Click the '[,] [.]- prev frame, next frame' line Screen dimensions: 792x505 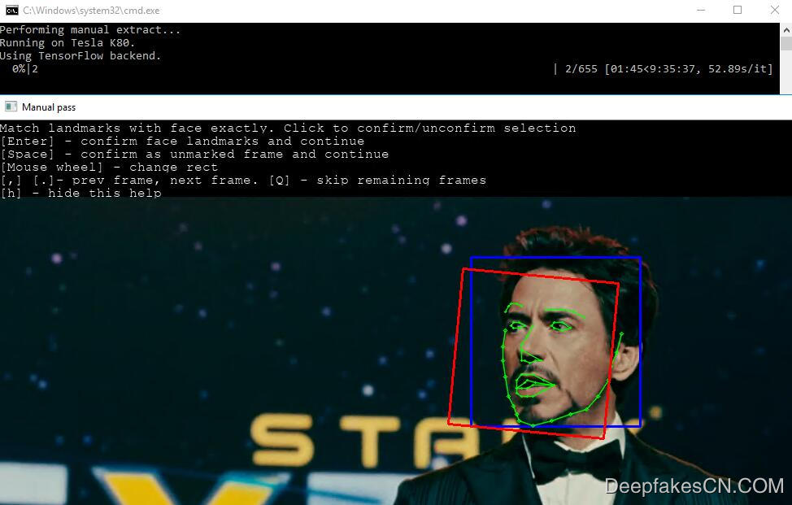pos(243,181)
